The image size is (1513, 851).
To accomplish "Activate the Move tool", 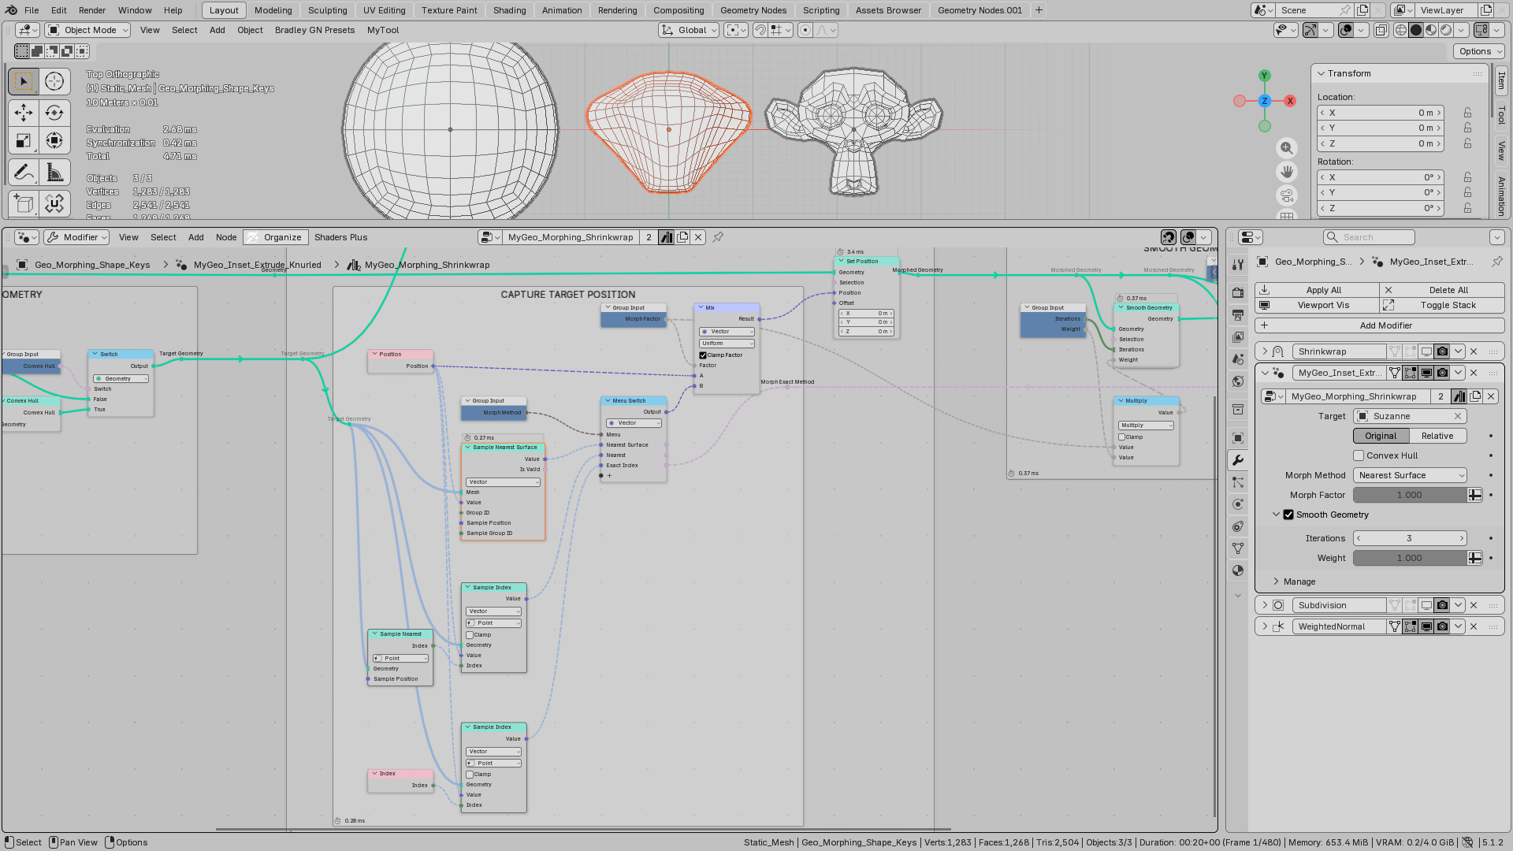I will 24,113.
